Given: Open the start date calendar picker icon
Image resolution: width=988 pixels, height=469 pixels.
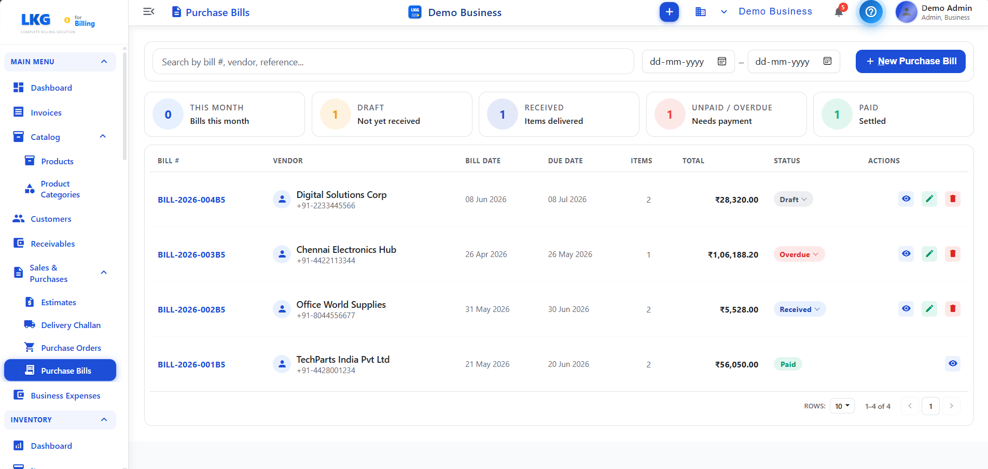Looking at the screenshot, I should (x=721, y=61).
